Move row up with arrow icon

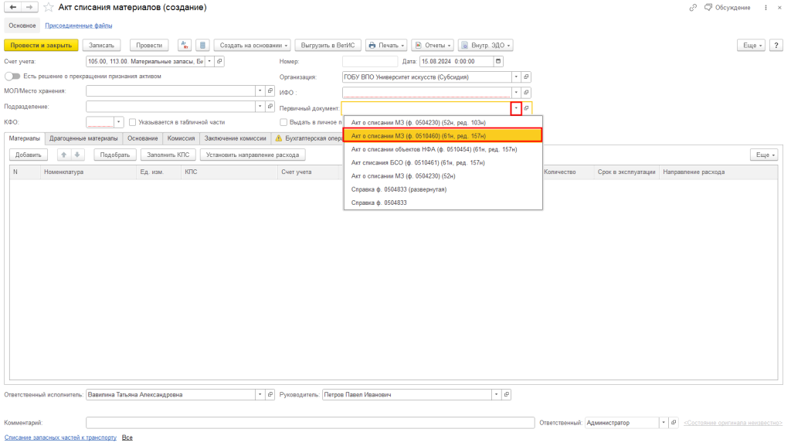[x=64, y=155]
